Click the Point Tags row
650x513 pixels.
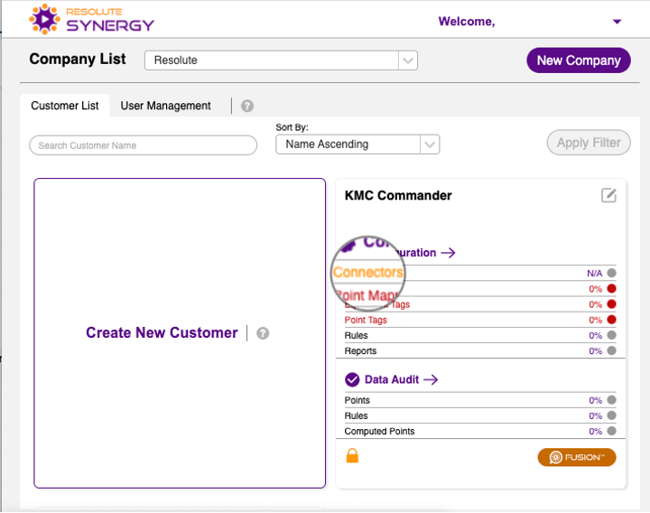pos(480,320)
